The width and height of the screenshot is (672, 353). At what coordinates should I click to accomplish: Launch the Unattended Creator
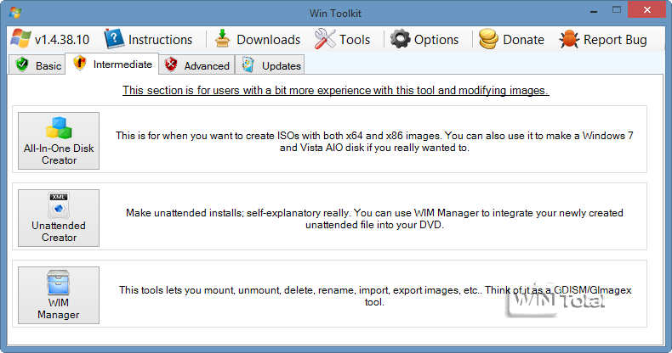coord(59,218)
